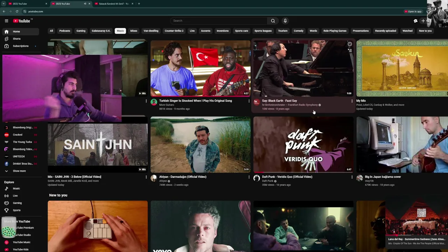Select the Mixes filter chip
The width and height of the screenshot is (448, 252).
pos(134,31)
